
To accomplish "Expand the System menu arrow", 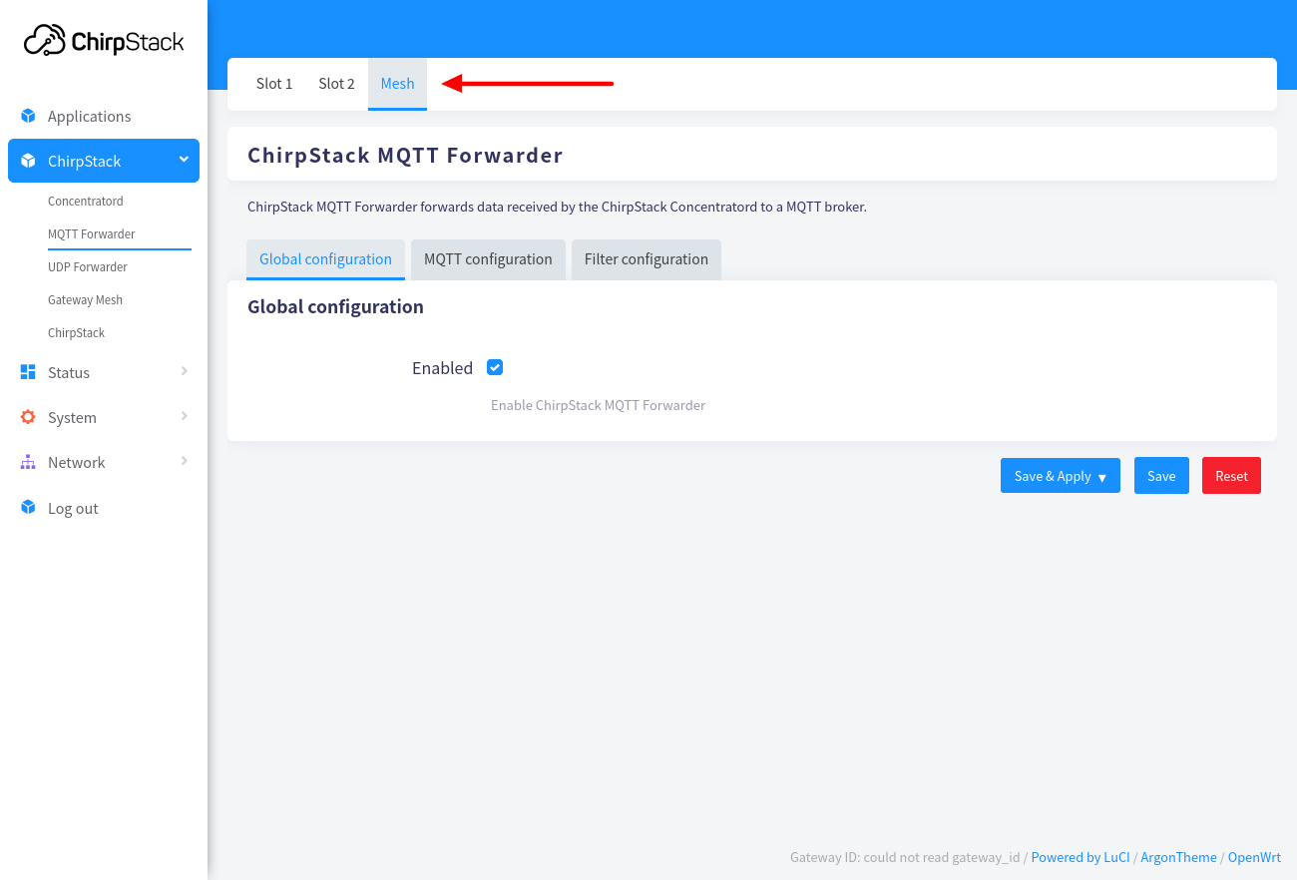I will (x=185, y=416).
